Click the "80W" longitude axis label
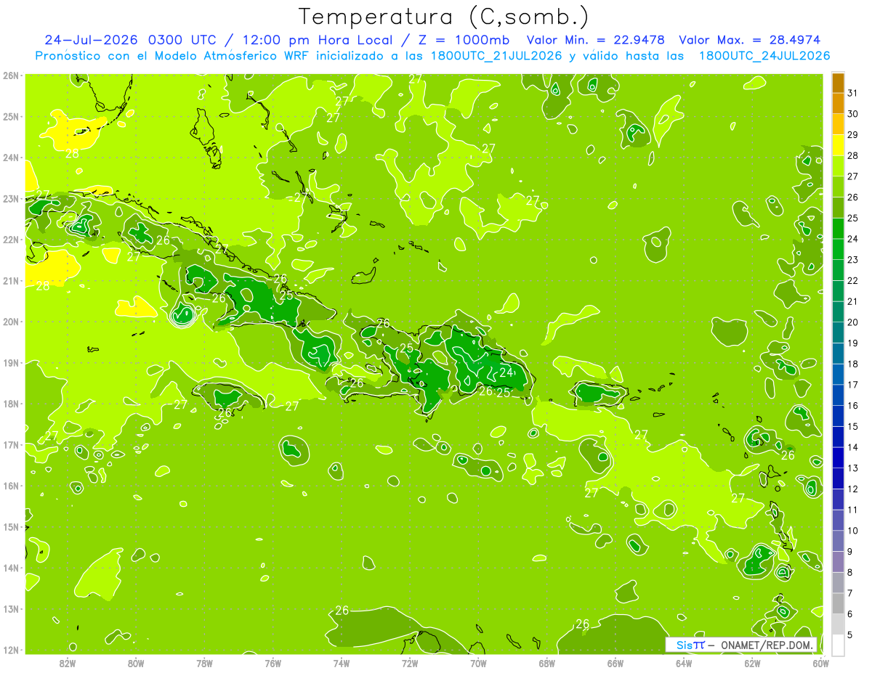 [136, 663]
